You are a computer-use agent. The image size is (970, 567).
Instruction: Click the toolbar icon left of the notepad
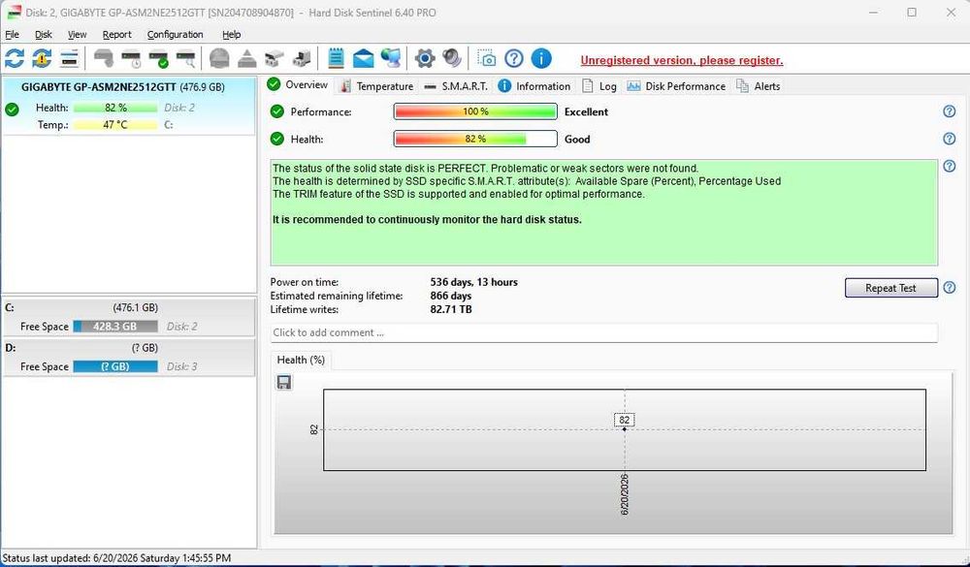(x=302, y=59)
